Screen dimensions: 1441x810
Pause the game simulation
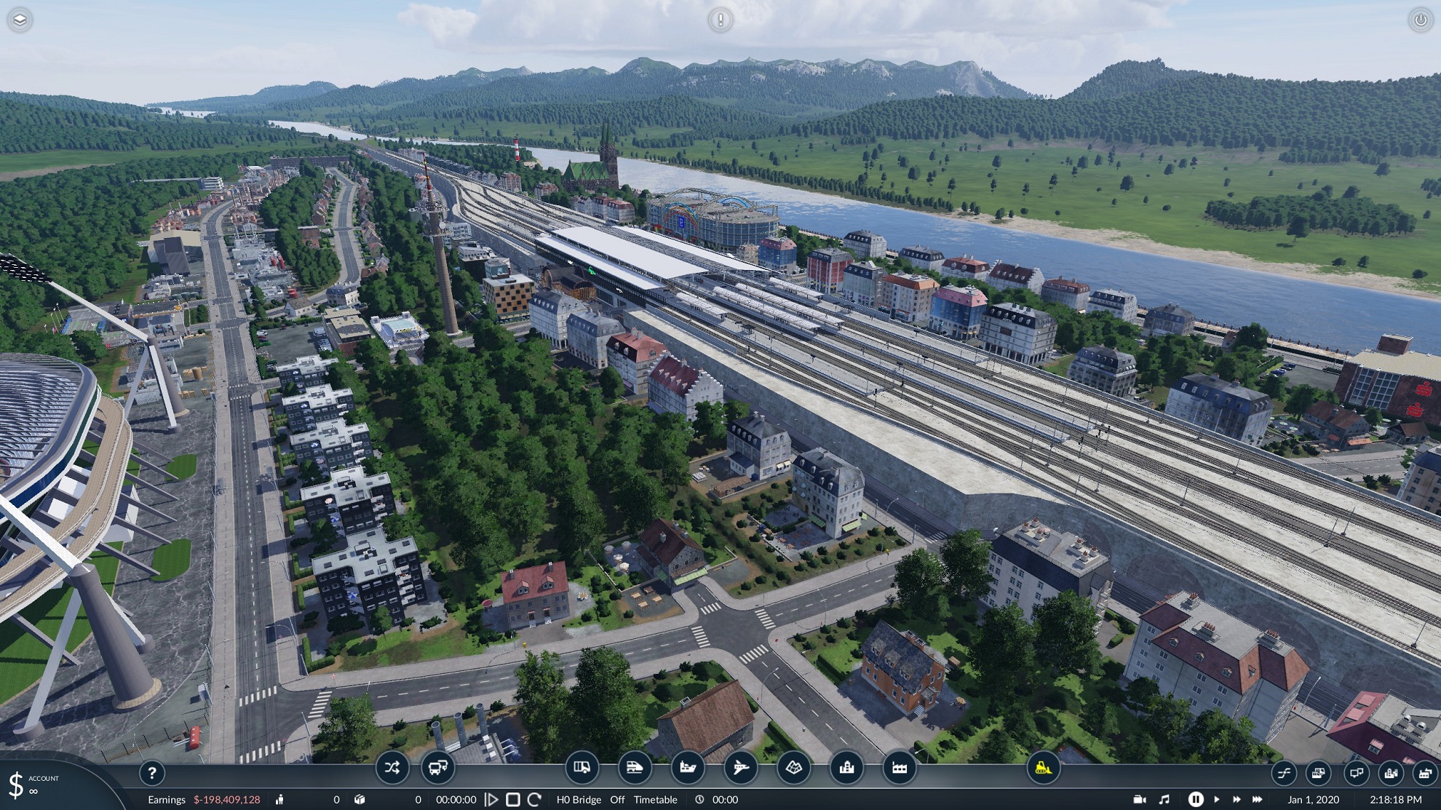pyautogui.click(x=1196, y=799)
